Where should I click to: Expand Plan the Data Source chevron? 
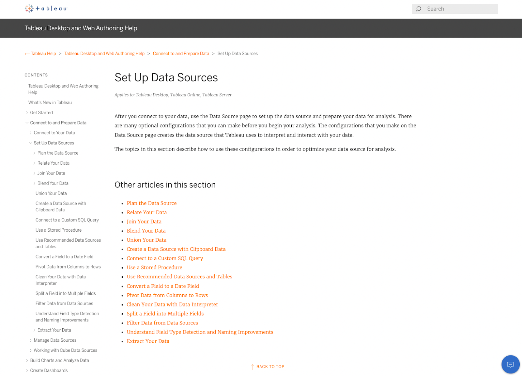click(34, 153)
